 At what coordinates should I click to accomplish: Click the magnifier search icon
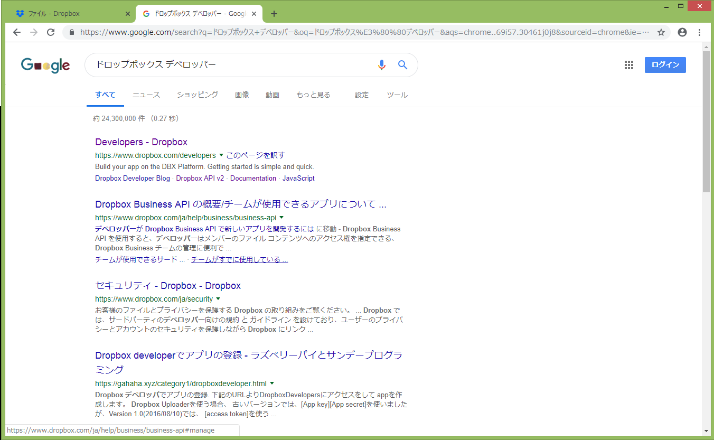[x=403, y=65]
